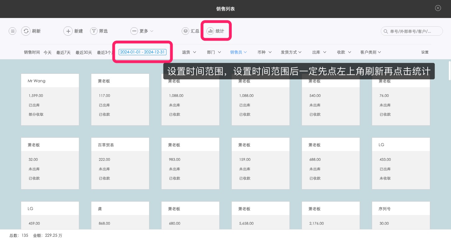Image resolution: width=451 pixels, height=241 pixels.
Task: Click the 部分收取 status text
Action: [36, 114]
